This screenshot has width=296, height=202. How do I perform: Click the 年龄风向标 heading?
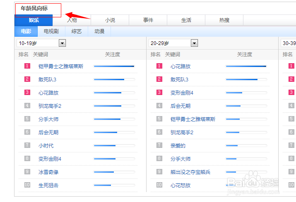pos(34,8)
